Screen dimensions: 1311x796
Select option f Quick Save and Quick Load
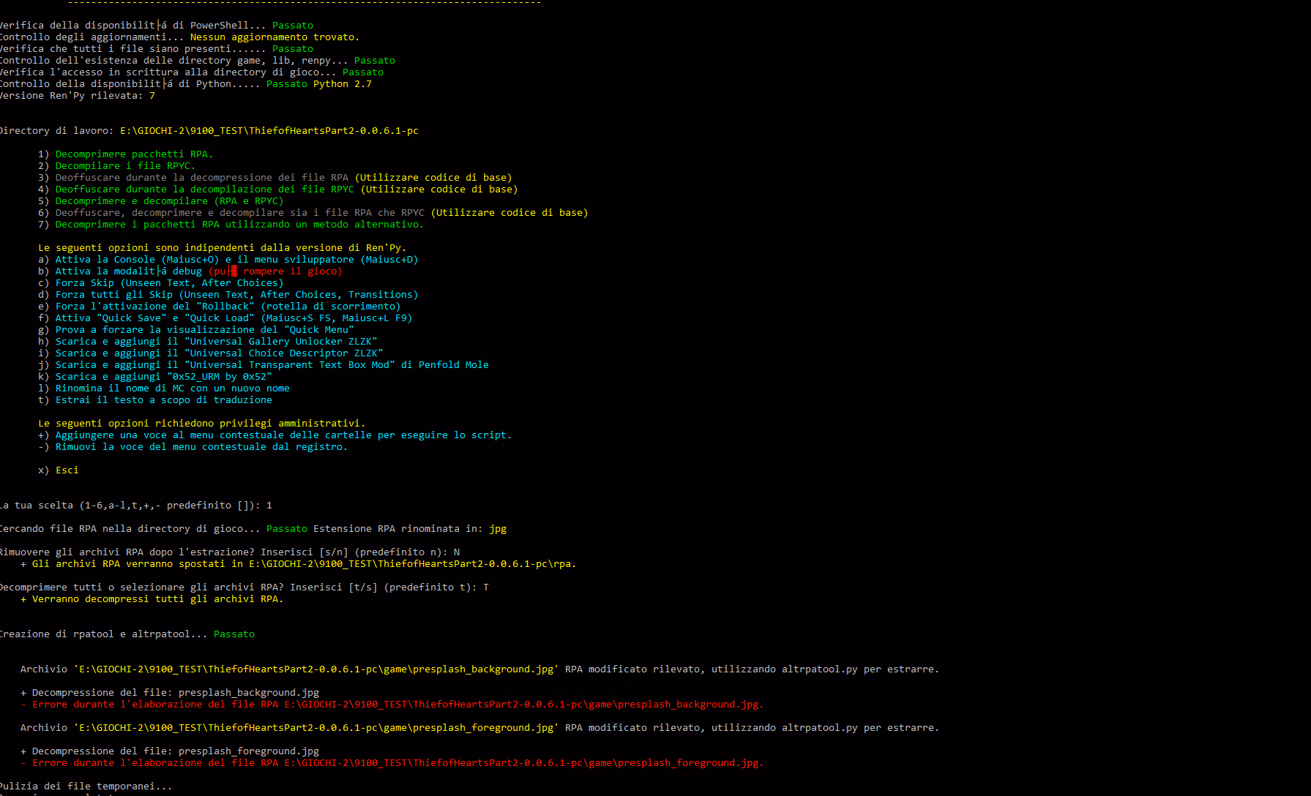click(x=233, y=318)
